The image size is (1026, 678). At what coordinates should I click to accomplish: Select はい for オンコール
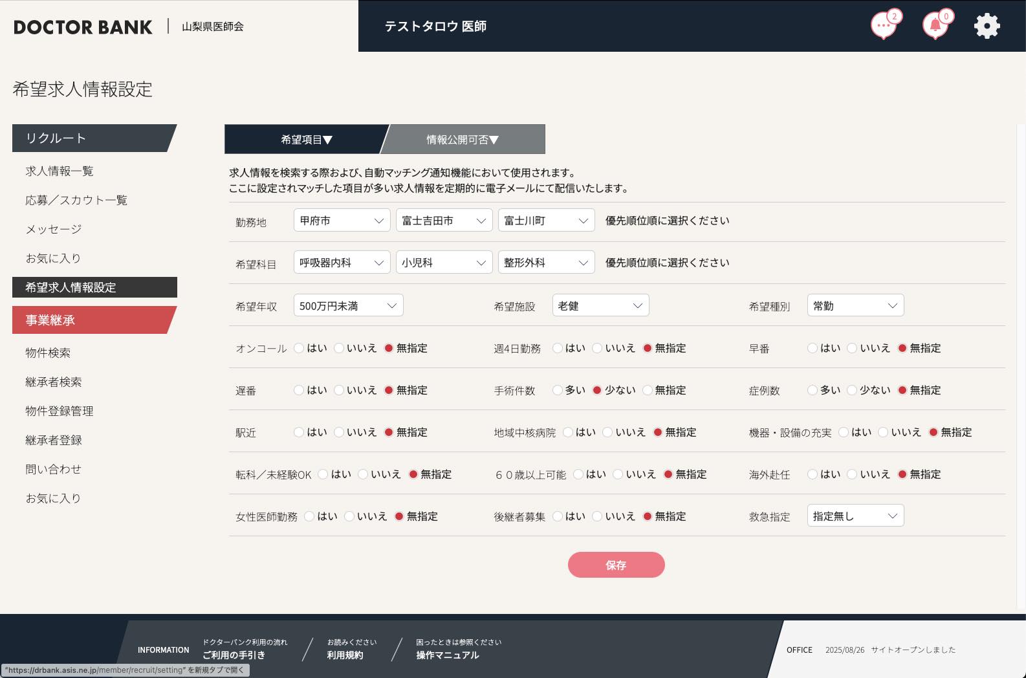(x=300, y=348)
